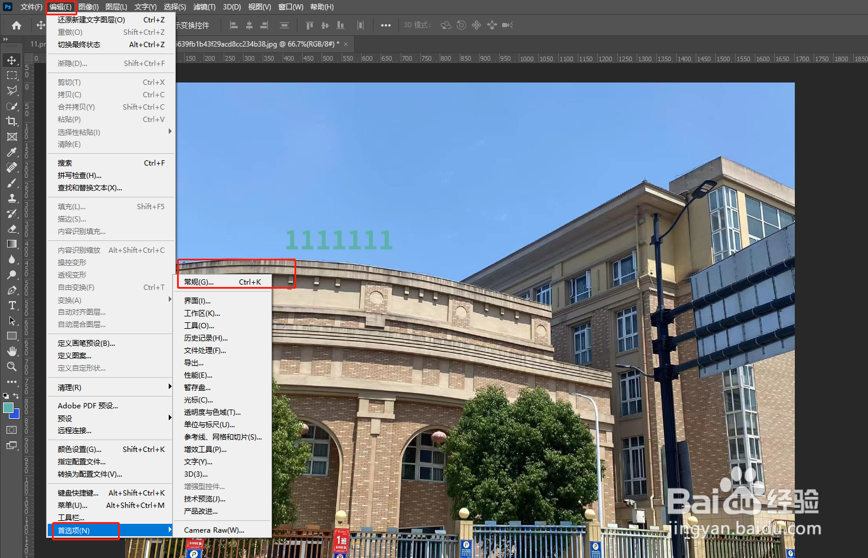Expand 清理(R) submenu
Screen dimensions: 868x558
pyautogui.click(x=111, y=387)
